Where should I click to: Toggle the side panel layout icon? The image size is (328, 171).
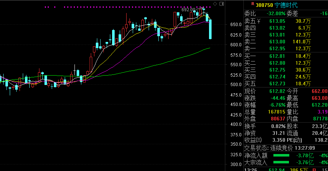(222, 4)
